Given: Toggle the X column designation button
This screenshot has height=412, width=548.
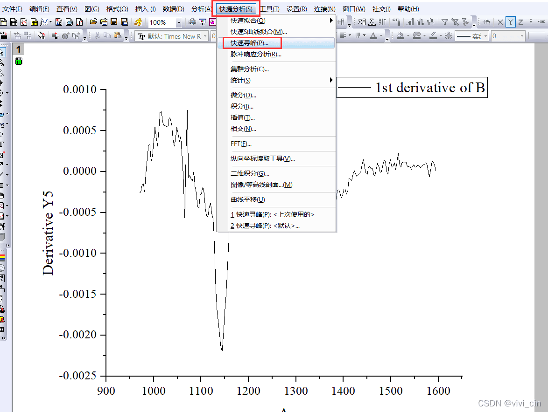Looking at the screenshot, I should [x=500, y=22].
